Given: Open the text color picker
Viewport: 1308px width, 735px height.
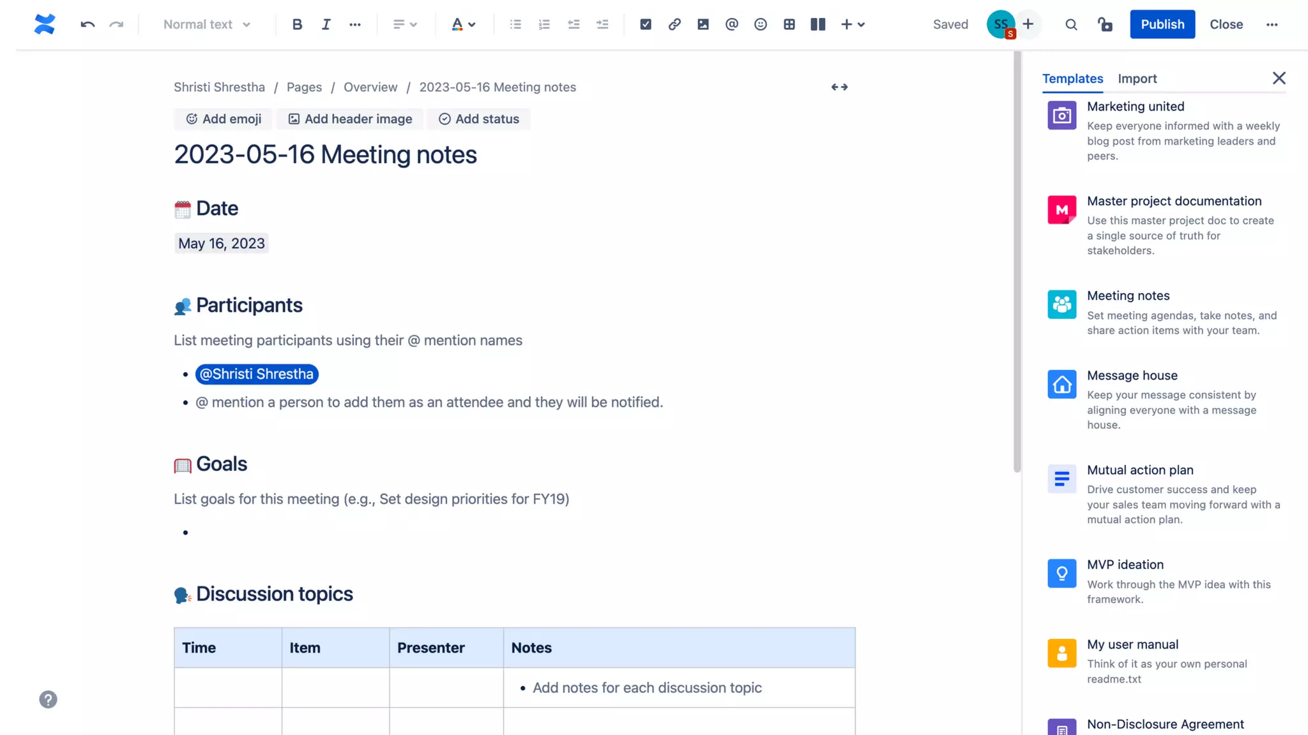Looking at the screenshot, I should [463, 24].
